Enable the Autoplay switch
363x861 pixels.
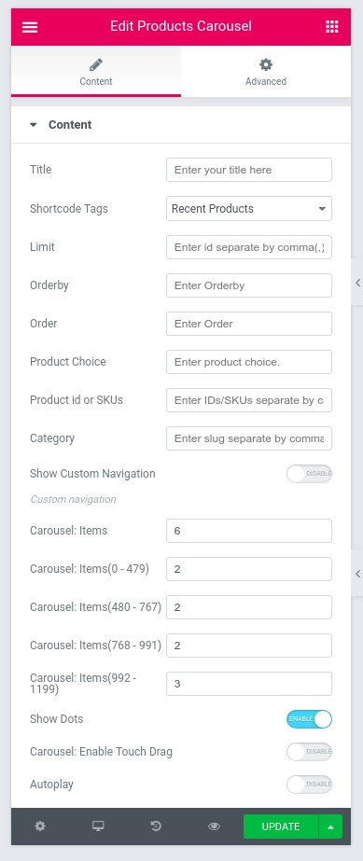[x=309, y=785]
